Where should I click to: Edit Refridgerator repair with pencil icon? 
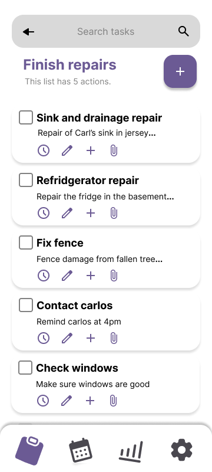[67, 213]
